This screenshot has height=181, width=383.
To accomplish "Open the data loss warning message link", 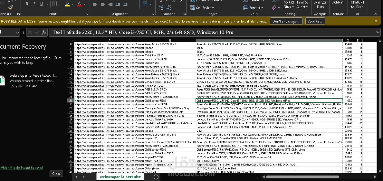I will (152, 21).
